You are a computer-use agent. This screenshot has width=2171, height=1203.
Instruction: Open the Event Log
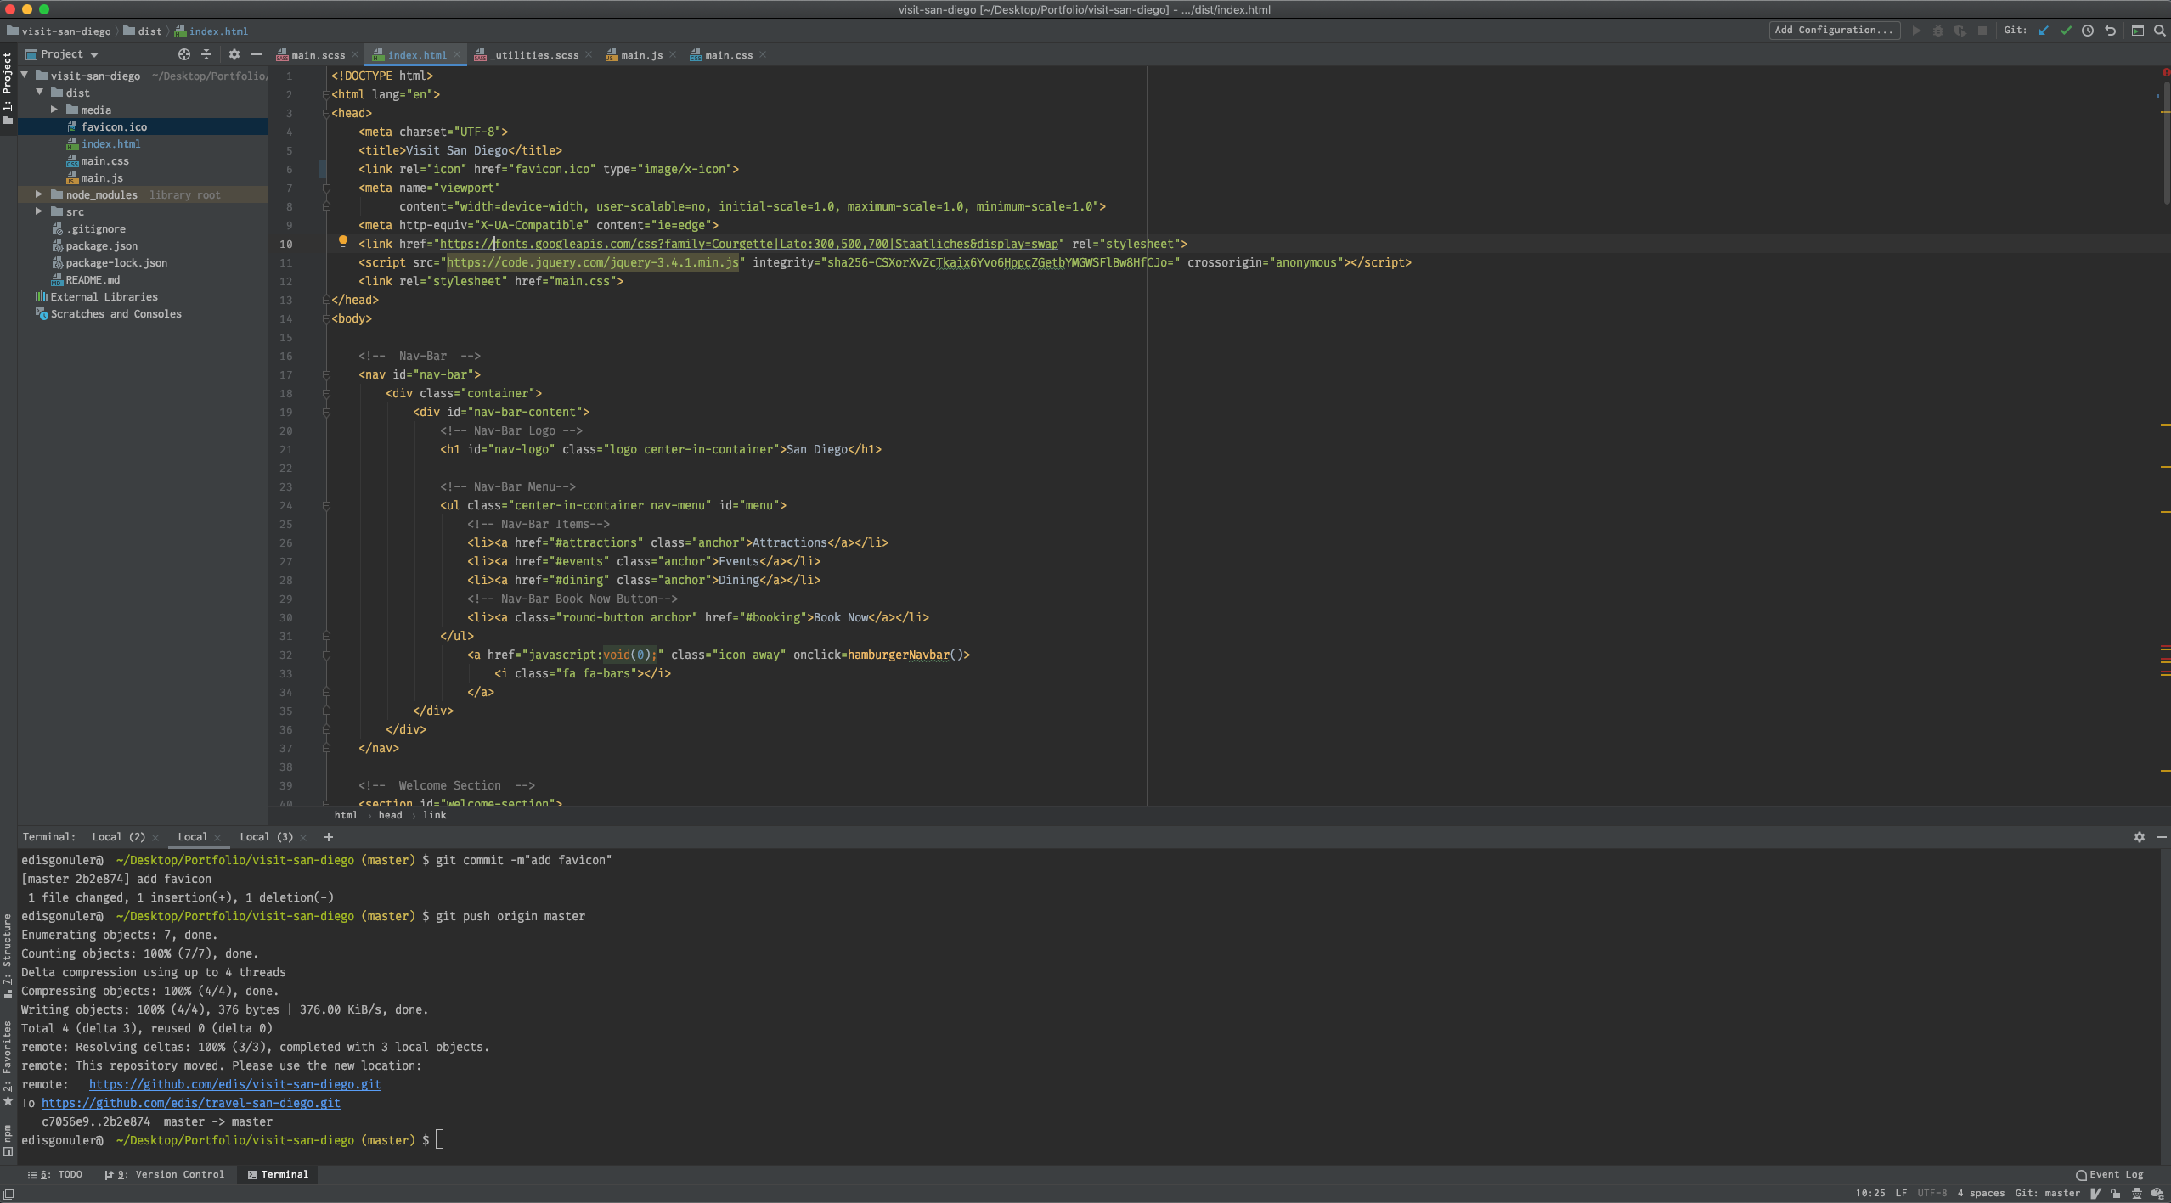coord(2110,1175)
